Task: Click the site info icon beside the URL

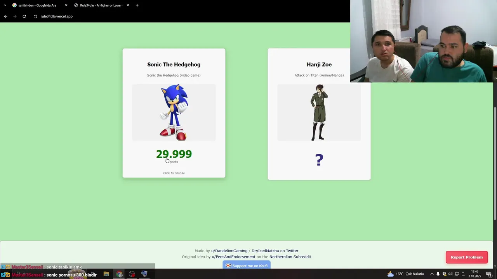Action: [x=35, y=16]
